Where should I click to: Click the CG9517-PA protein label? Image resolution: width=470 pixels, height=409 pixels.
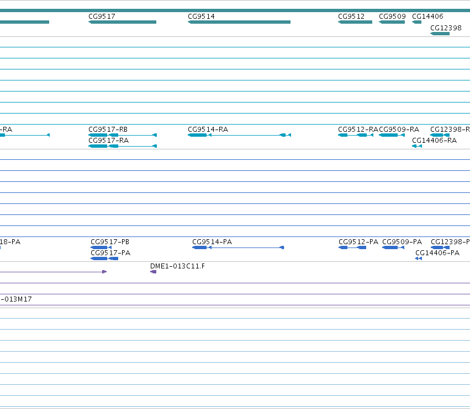(110, 253)
